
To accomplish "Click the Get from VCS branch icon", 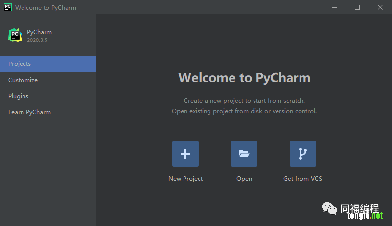I will (x=303, y=154).
